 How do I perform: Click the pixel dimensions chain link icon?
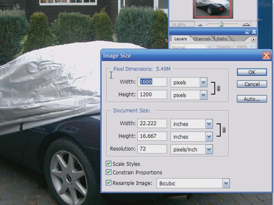(219, 88)
